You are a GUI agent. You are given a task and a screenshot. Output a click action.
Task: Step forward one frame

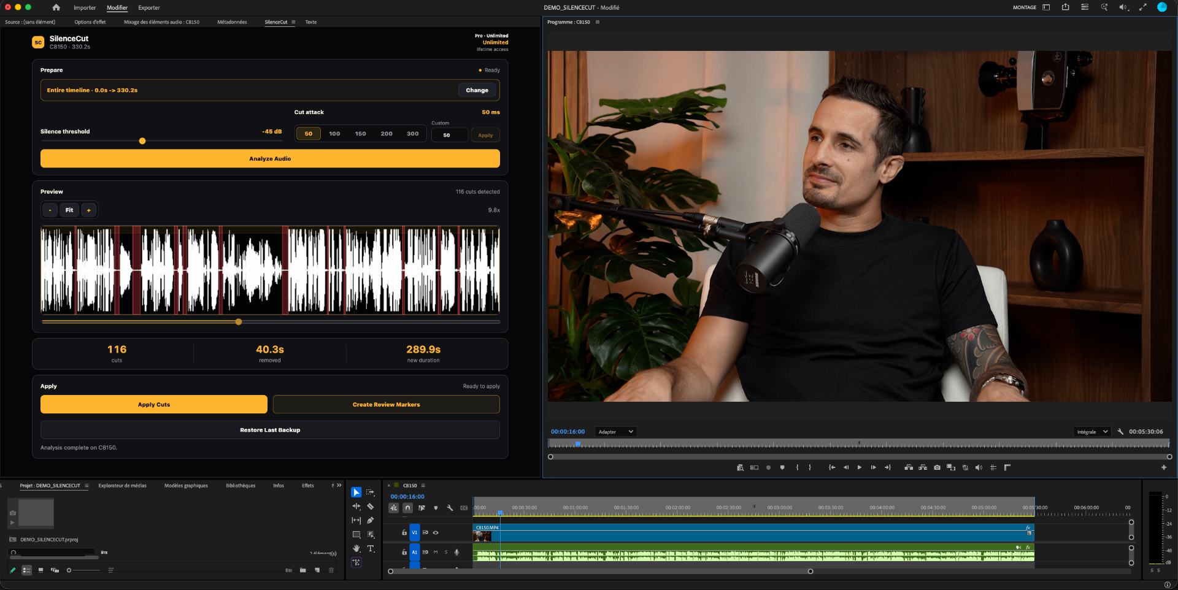pos(874,467)
